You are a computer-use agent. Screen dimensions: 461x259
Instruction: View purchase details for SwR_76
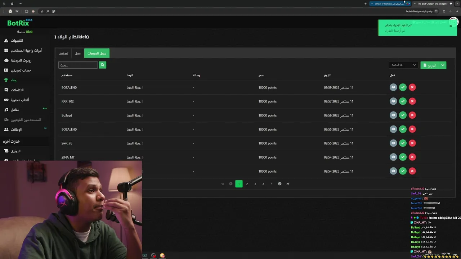(393, 143)
